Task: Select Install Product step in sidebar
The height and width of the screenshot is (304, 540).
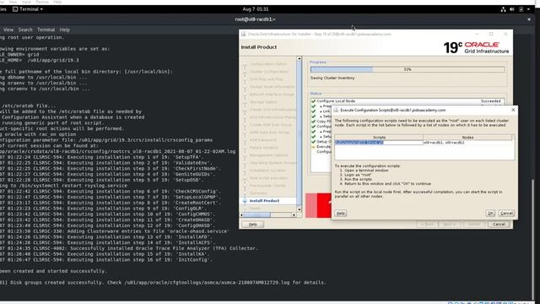Action: [x=264, y=201]
